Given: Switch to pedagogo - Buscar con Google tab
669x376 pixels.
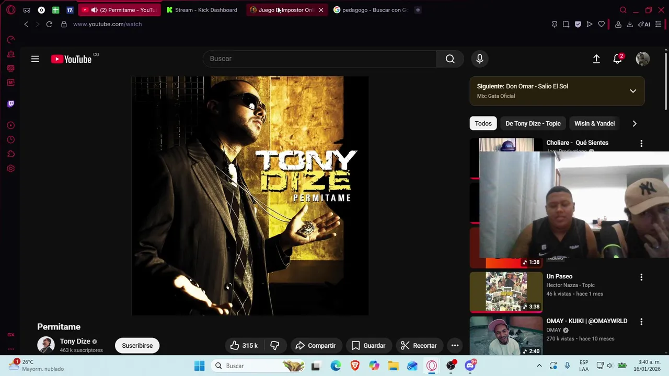Looking at the screenshot, I should click(371, 10).
